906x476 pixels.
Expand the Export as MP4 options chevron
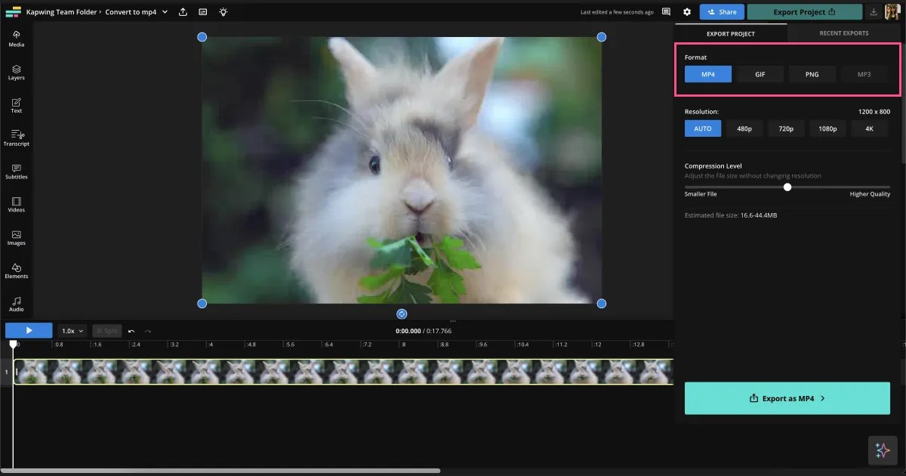click(824, 398)
